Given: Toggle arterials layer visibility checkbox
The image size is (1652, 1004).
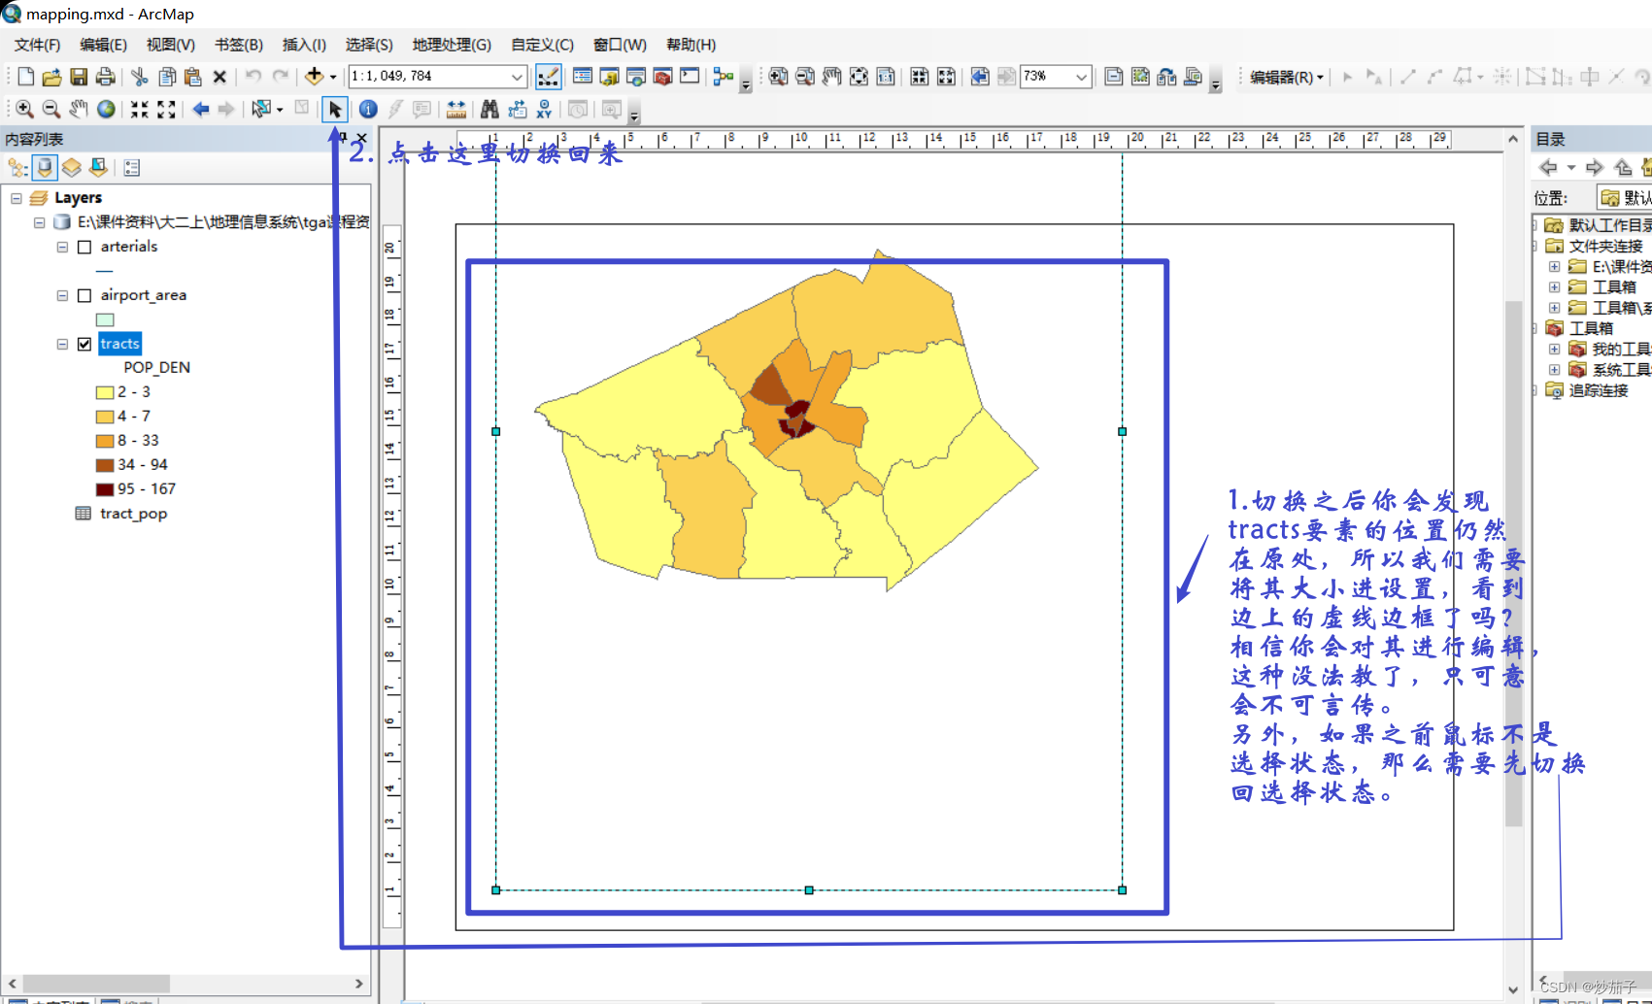Looking at the screenshot, I should click(x=84, y=247).
